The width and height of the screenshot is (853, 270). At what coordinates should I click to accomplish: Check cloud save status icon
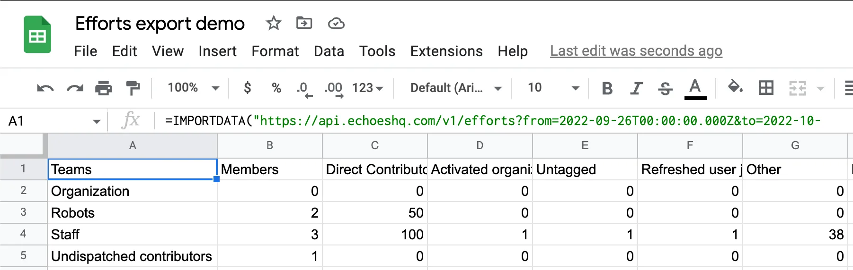(x=336, y=23)
